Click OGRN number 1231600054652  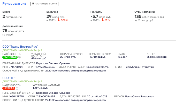click(45, 97)
